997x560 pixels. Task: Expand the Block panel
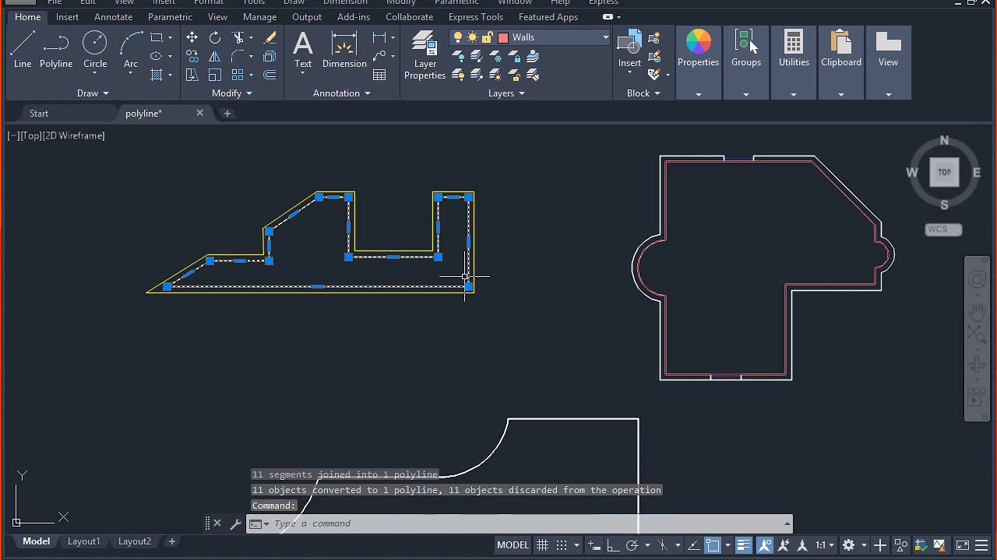(643, 93)
